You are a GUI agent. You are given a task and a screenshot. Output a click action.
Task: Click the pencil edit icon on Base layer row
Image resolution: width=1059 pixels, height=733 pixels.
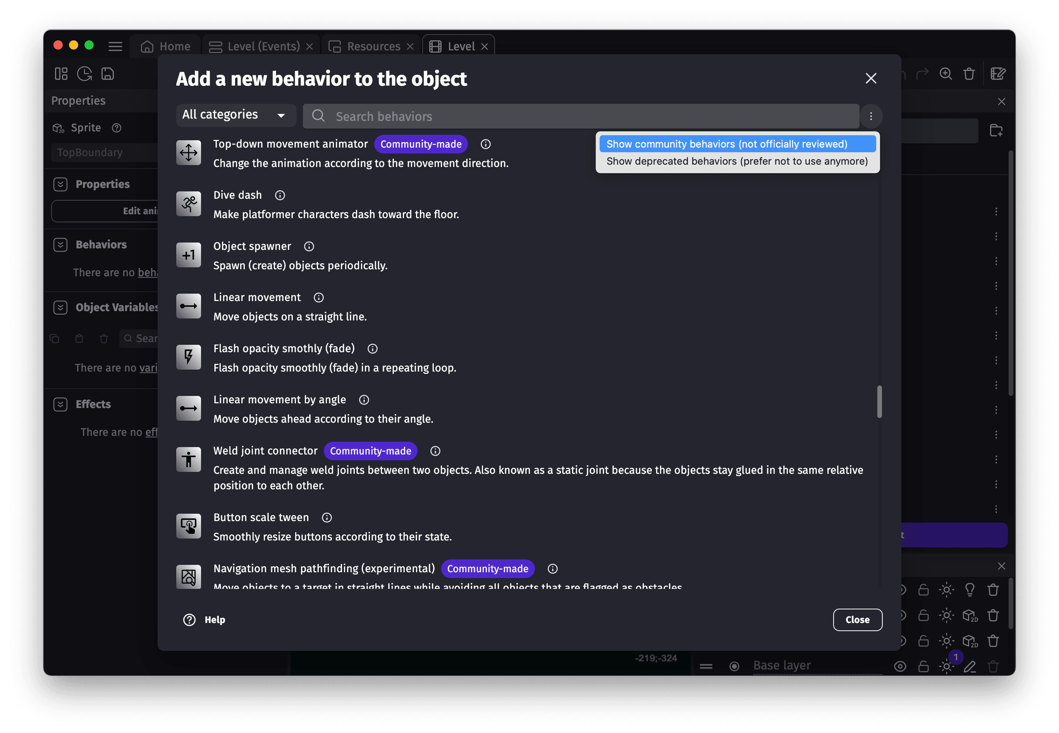970,666
